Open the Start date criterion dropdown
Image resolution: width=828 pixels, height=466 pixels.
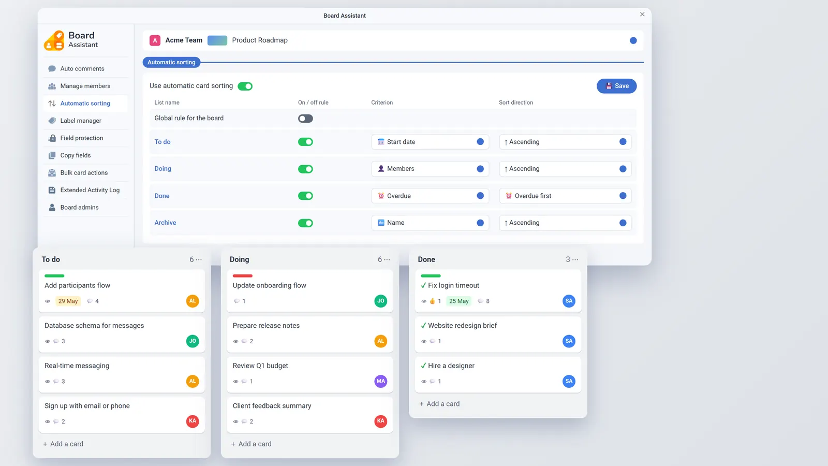(430, 142)
